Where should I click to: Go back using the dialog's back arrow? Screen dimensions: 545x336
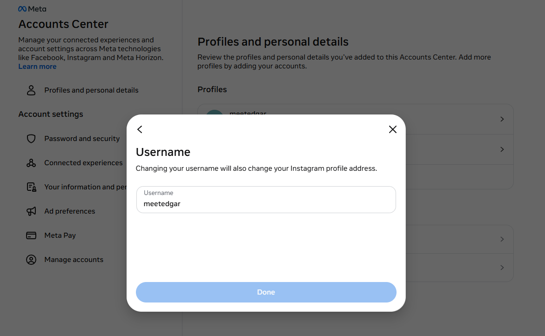pyautogui.click(x=140, y=129)
